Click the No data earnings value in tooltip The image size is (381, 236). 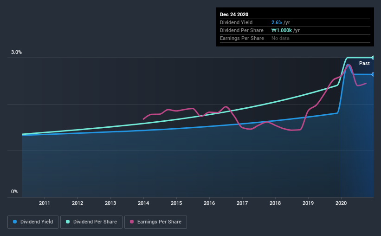click(280, 38)
